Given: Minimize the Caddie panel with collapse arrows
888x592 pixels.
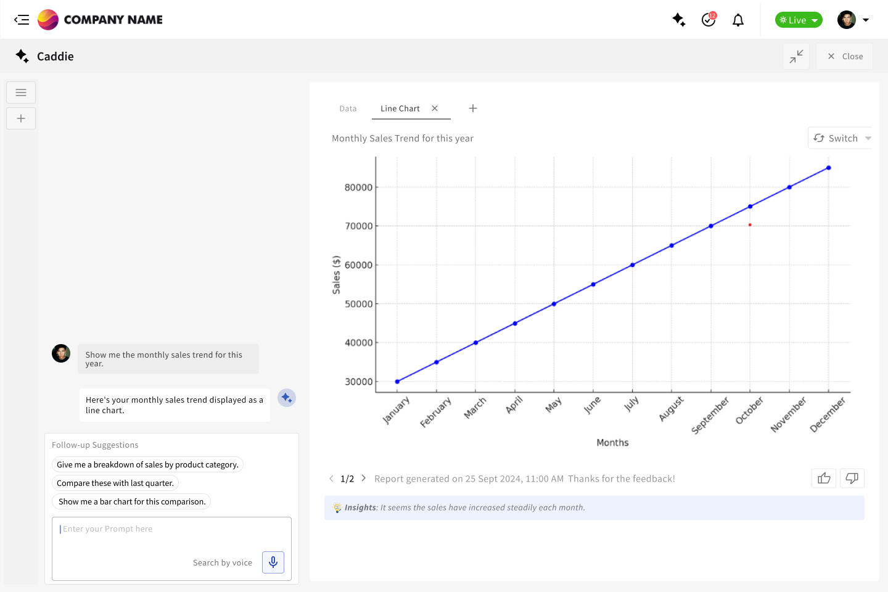Looking at the screenshot, I should click(x=796, y=56).
